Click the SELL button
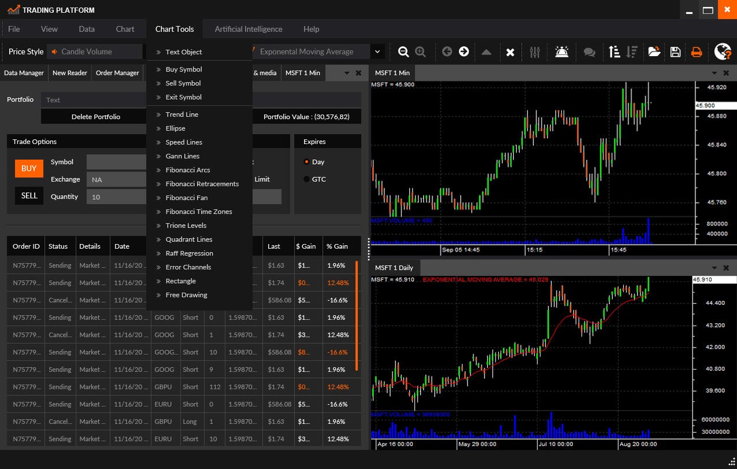The width and height of the screenshot is (737, 469). click(x=29, y=195)
